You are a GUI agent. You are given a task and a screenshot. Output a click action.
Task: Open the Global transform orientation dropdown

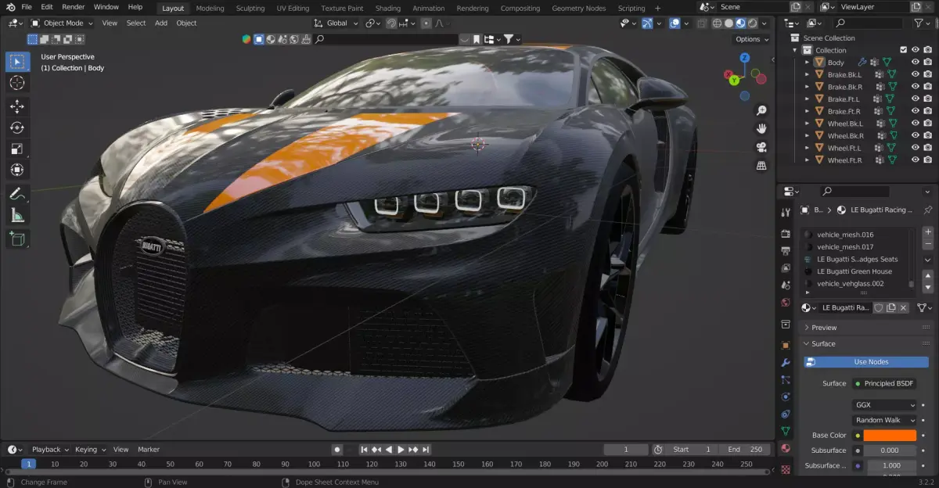click(336, 23)
